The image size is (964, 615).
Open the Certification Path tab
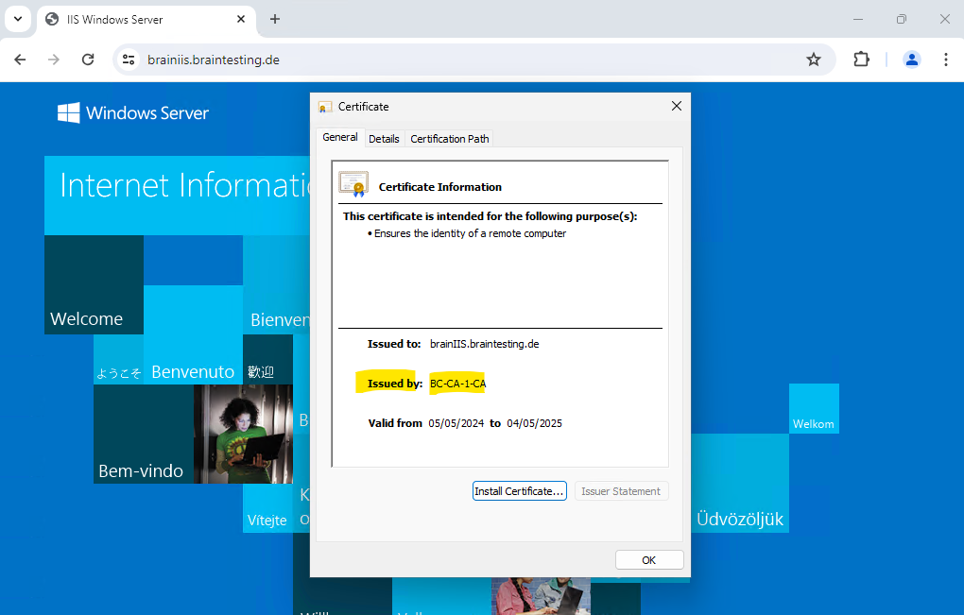tap(450, 139)
